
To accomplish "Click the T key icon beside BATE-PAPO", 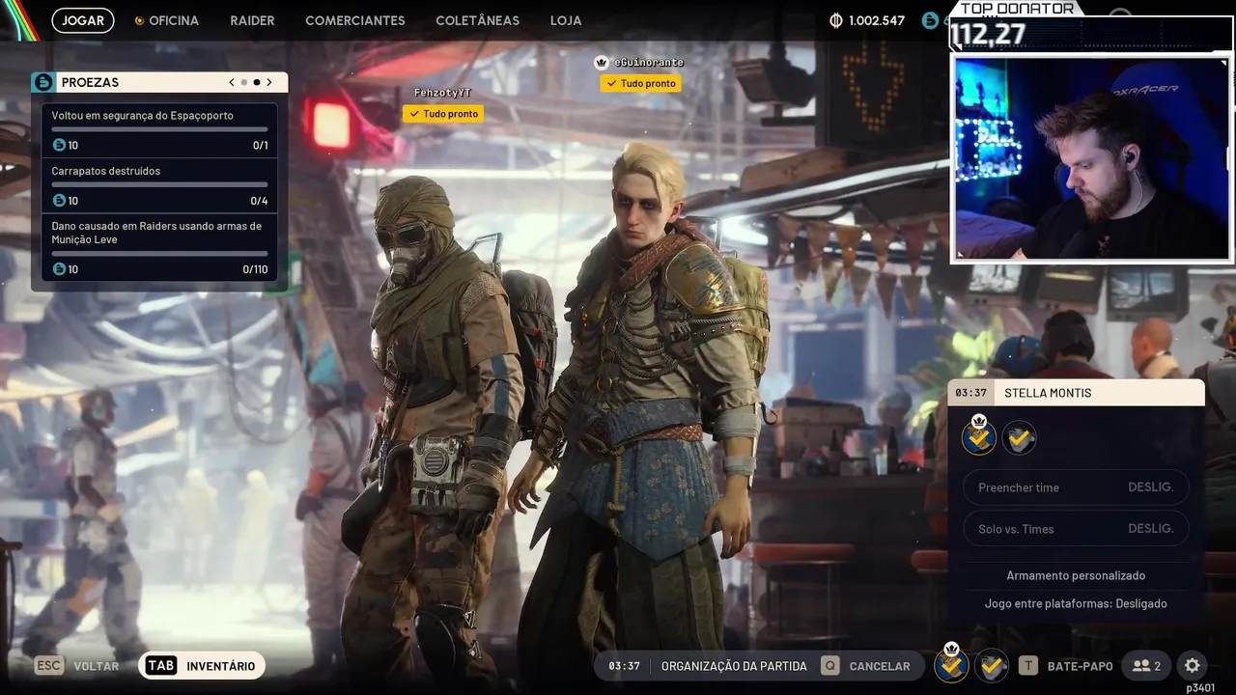I will click(1028, 666).
